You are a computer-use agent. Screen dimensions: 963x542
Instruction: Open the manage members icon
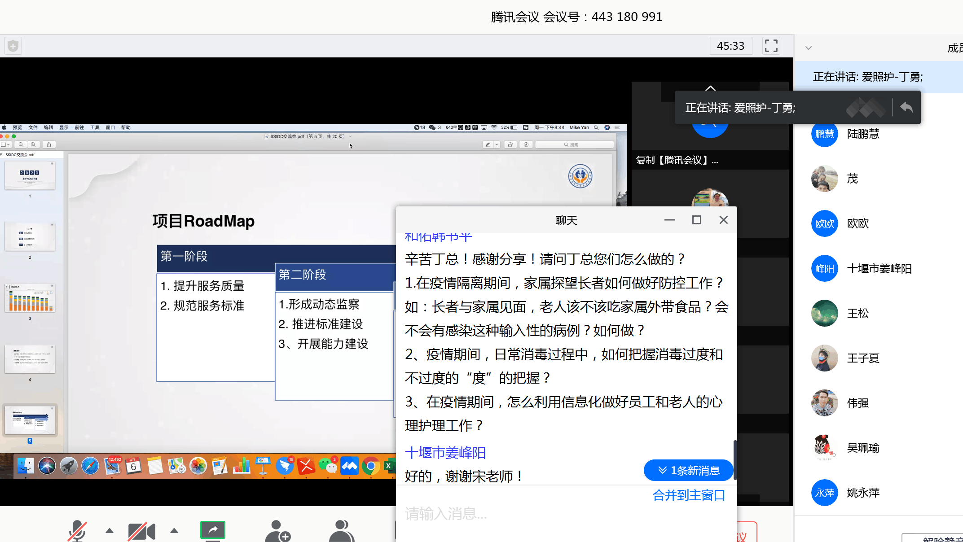click(342, 531)
